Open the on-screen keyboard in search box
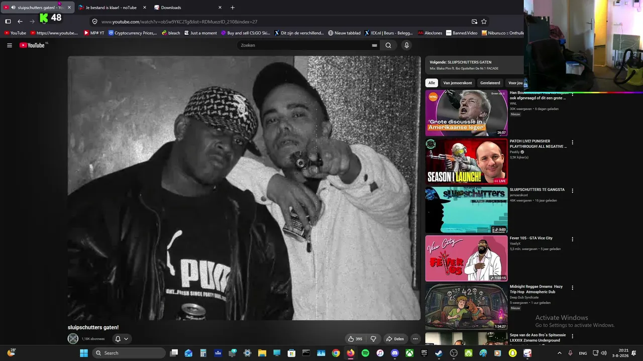Viewport: 643px width, 361px height. click(374, 45)
